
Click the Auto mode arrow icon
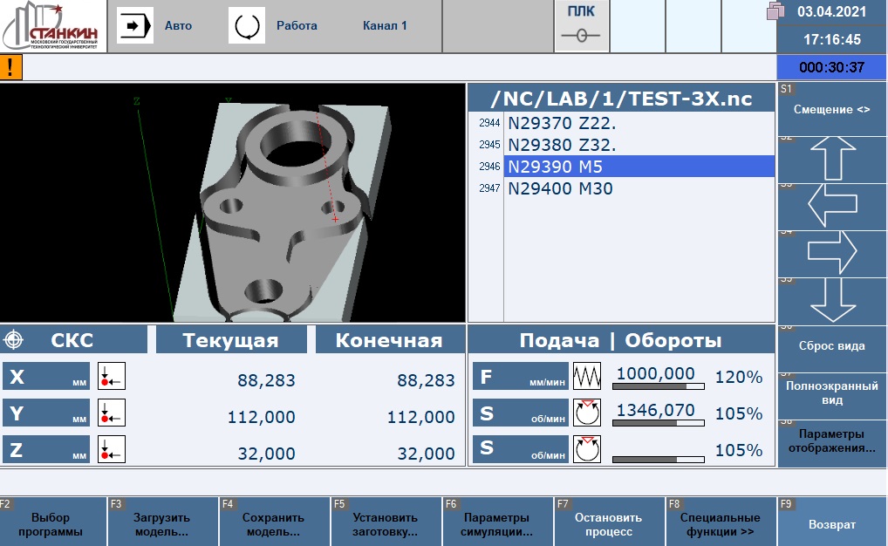[x=134, y=26]
